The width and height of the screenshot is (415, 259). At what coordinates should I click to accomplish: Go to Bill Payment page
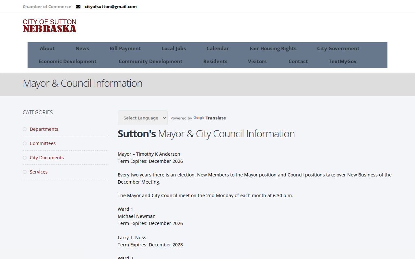click(x=125, y=49)
